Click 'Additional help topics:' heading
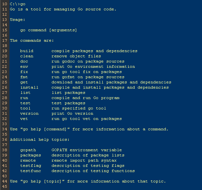The image size is (202, 190). tap(40, 139)
